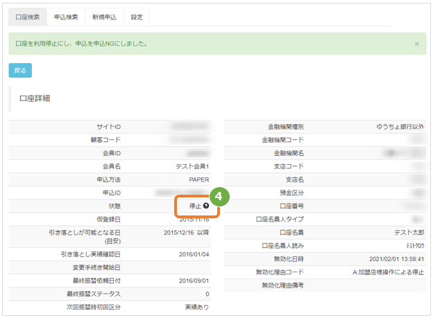Click the 預金区分 label
The height and width of the screenshot is (318, 433).
click(x=291, y=193)
